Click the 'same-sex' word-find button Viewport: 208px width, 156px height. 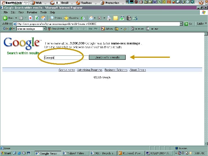coord(138,29)
